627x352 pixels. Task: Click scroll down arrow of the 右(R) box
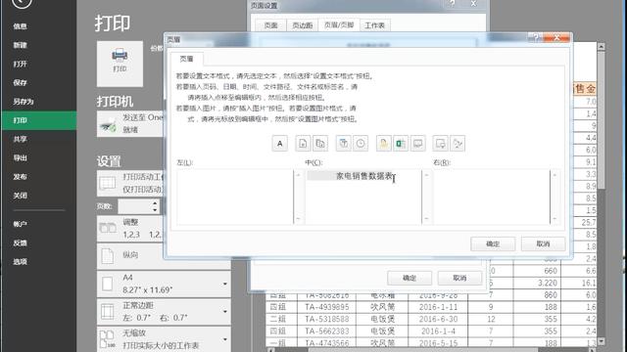pyautogui.click(x=555, y=219)
